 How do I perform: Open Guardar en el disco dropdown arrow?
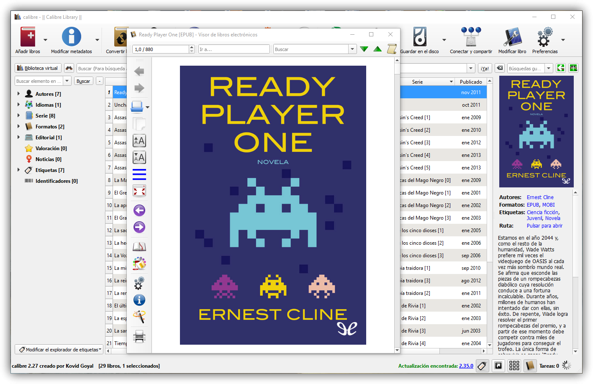coord(444,40)
